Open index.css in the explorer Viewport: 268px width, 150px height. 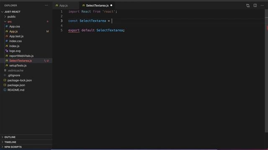[15, 41]
